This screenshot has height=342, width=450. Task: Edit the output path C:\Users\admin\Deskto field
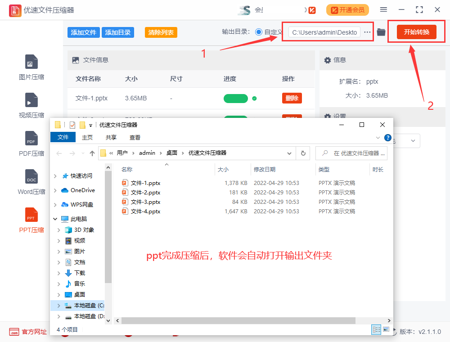pos(324,32)
